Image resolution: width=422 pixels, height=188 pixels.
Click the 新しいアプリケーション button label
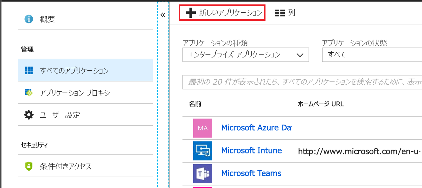[230, 13]
